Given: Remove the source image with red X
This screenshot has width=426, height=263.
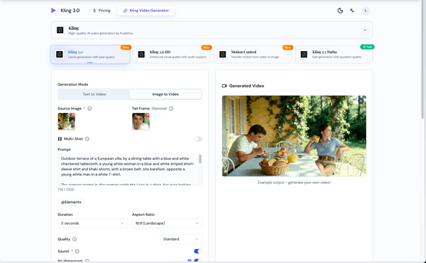Looking at the screenshot, I should pyautogui.click(x=73, y=115).
